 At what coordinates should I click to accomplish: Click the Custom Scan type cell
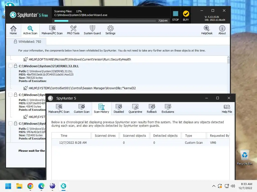(x=194, y=143)
